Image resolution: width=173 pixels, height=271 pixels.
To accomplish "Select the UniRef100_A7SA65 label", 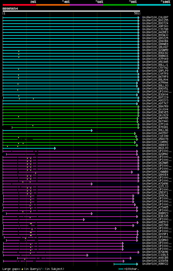I will 155,207.
